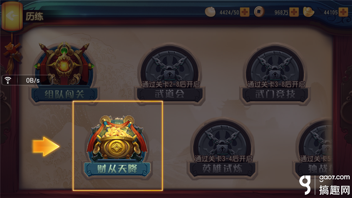The height and width of the screenshot is (198, 352).
Task: Add ingots with plus next to 44105
Action: tap(343, 12)
